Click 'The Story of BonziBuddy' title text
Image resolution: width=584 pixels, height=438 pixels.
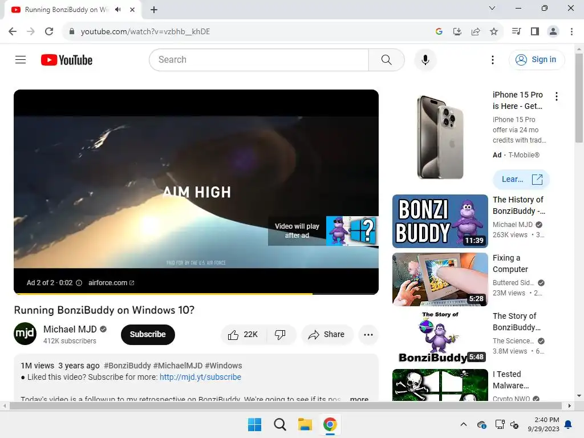(x=517, y=322)
